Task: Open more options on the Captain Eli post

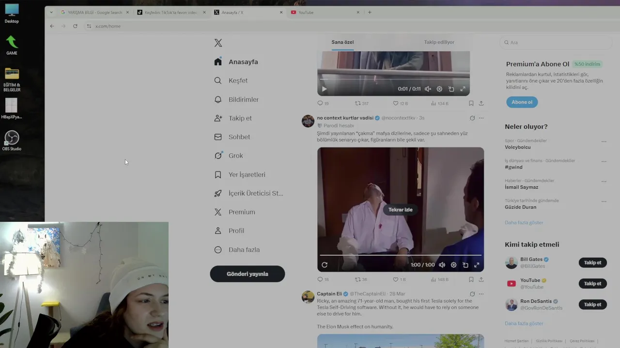Action: click(481, 294)
